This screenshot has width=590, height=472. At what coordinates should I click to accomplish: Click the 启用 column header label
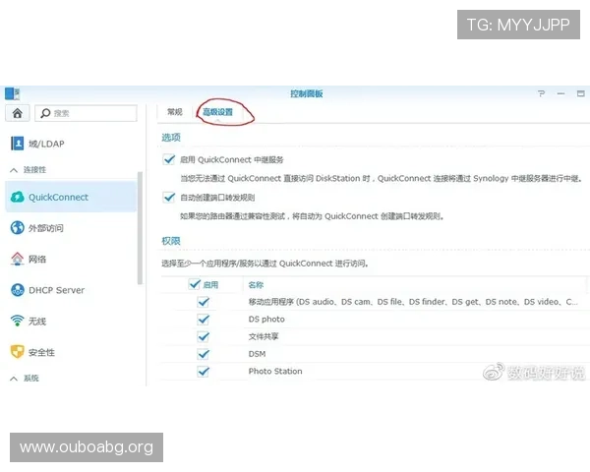pos(210,285)
